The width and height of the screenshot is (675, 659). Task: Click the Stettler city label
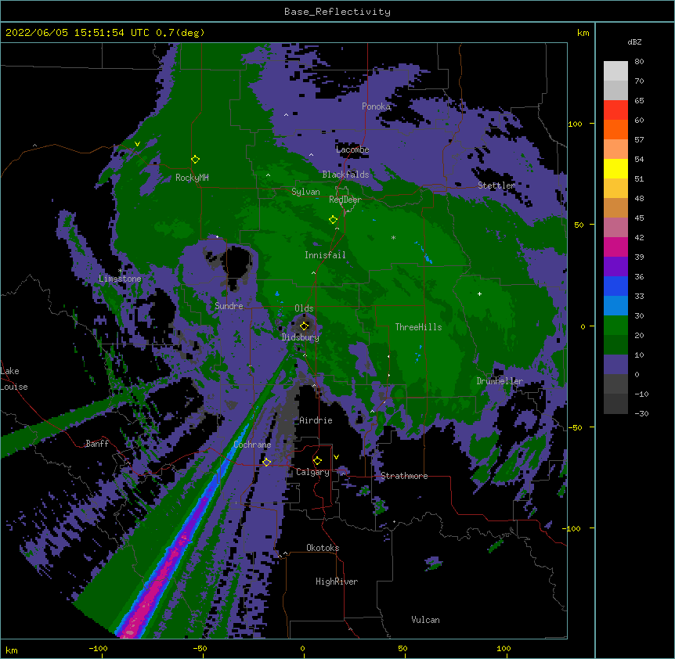coord(496,185)
